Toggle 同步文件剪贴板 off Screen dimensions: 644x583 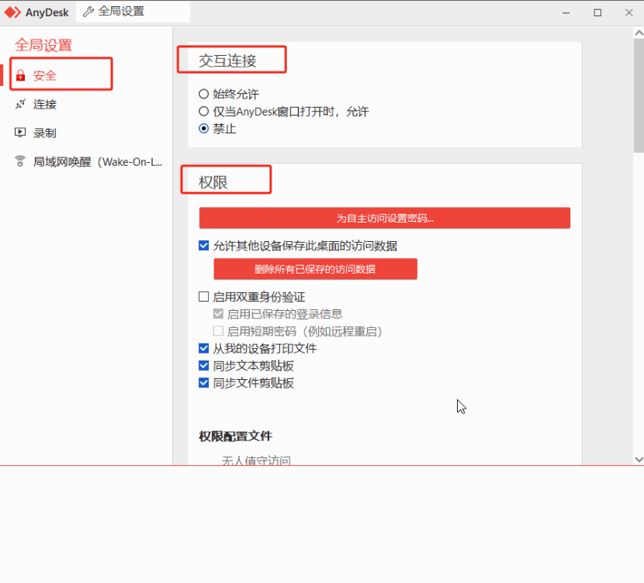click(203, 382)
